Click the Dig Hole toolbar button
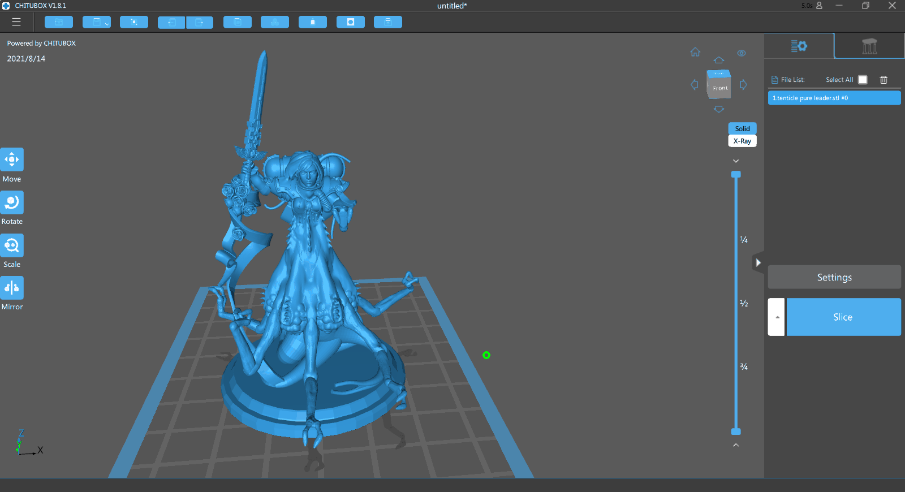This screenshot has width=905, height=492. pyautogui.click(x=351, y=22)
